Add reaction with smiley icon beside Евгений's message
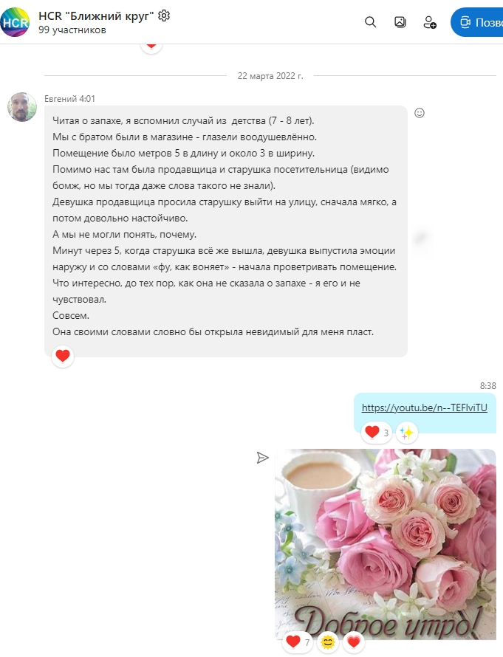Screen dimensions: 503x657 tap(420, 113)
